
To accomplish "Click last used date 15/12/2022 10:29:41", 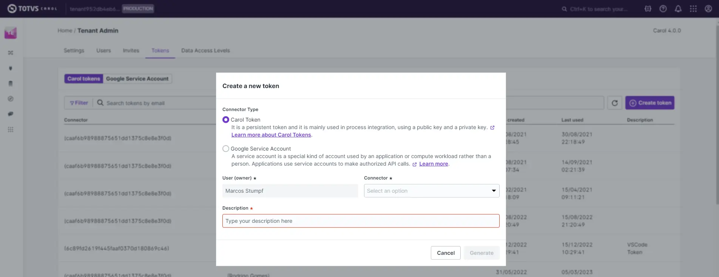I will coord(577,248).
